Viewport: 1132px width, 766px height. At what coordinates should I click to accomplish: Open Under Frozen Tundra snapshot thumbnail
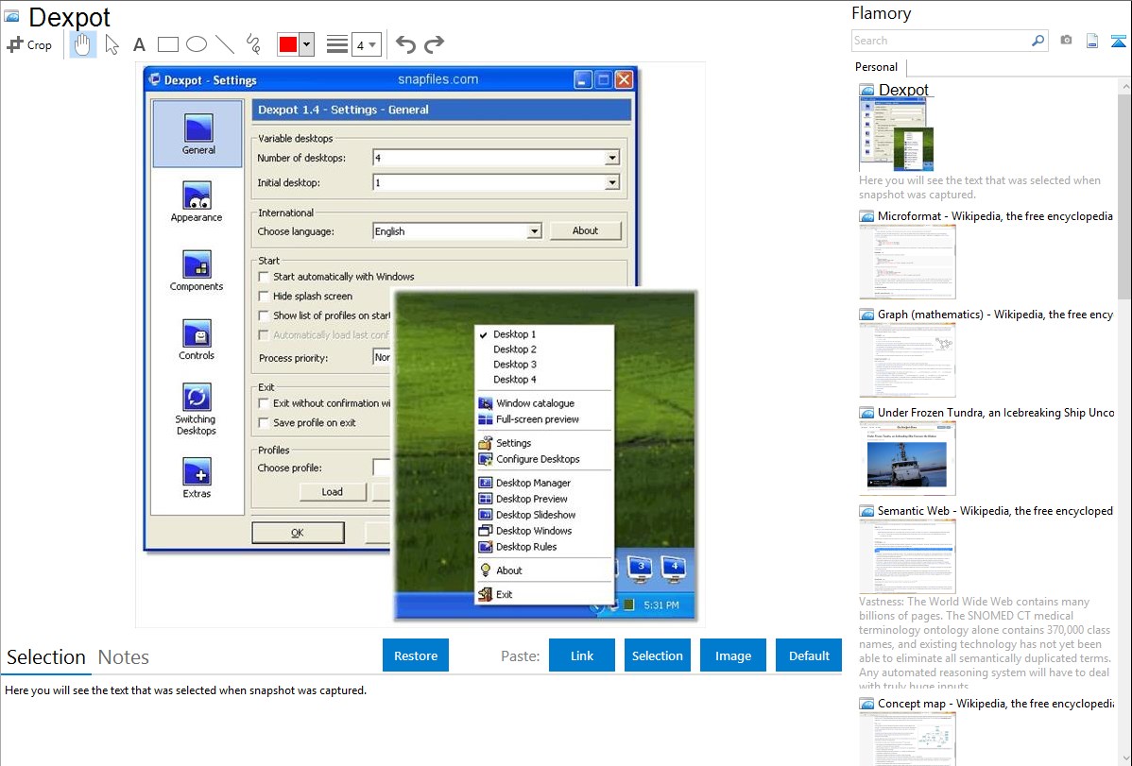click(907, 458)
